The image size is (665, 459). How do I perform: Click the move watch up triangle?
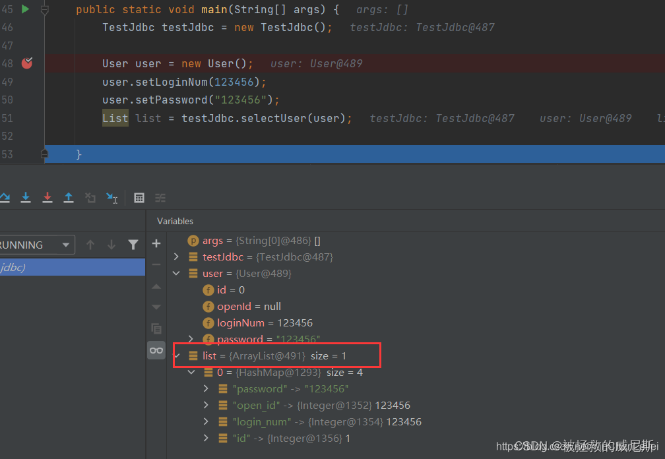(x=156, y=286)
